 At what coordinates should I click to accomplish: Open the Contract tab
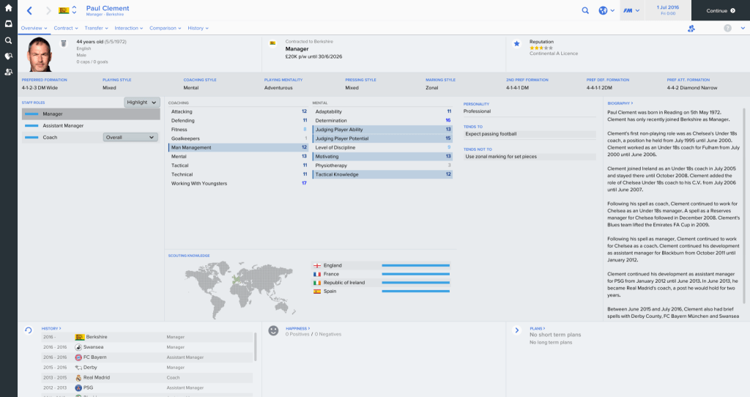(x=63, y=28)
